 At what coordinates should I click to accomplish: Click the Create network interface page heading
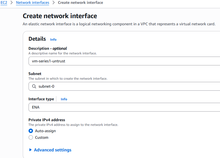[60, 16]
